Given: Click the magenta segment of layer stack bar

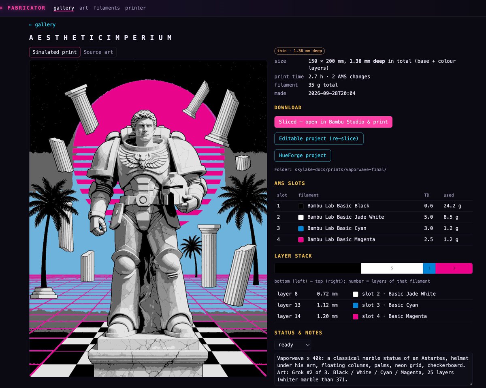Looking at the screenshot, I should click(x=454, y=268).
